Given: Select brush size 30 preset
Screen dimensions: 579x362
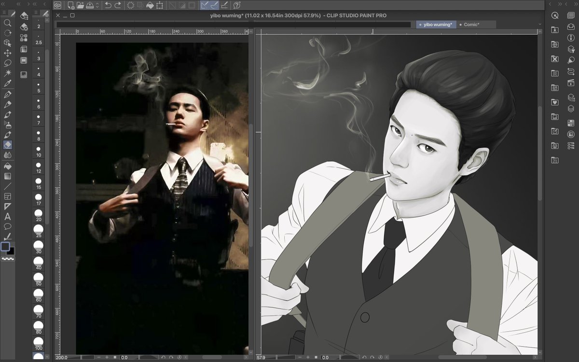Looking at the screenshot, I should pyautogui.click(x=38, y=247).
